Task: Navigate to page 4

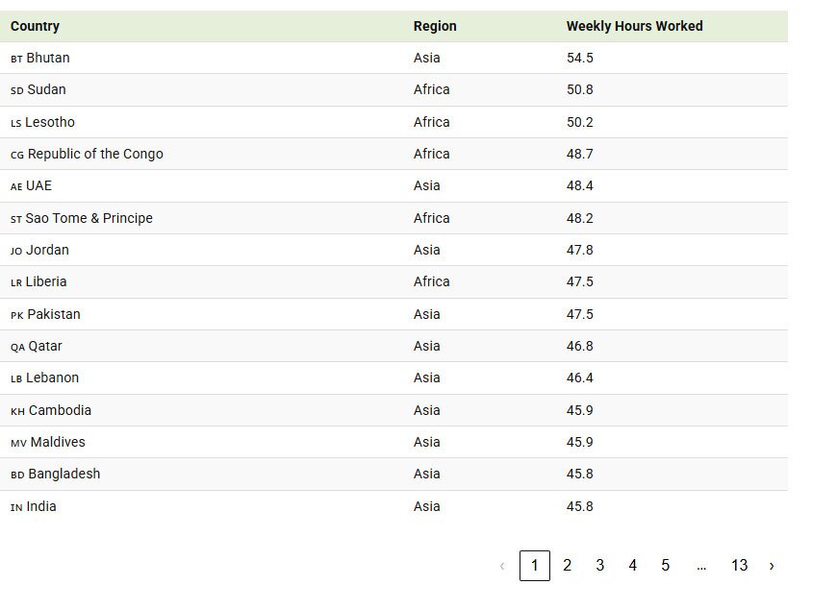Action: click(632, 566)
